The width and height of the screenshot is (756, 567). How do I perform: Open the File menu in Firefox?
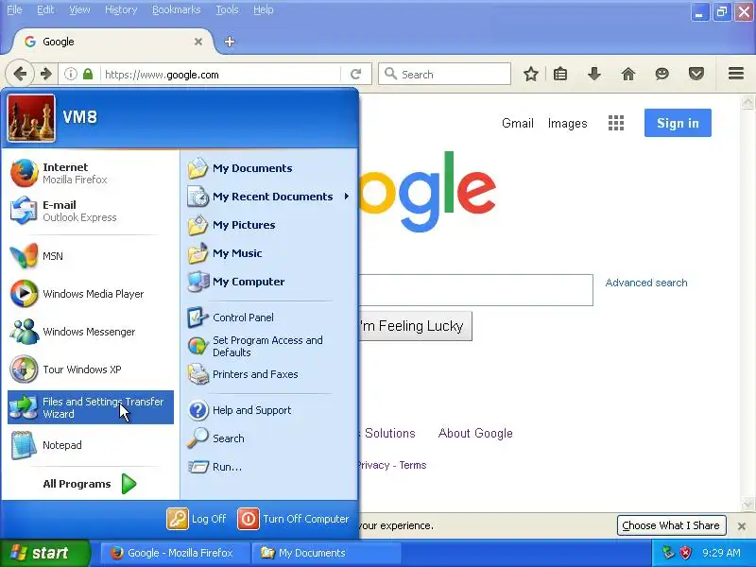(14, 9)
